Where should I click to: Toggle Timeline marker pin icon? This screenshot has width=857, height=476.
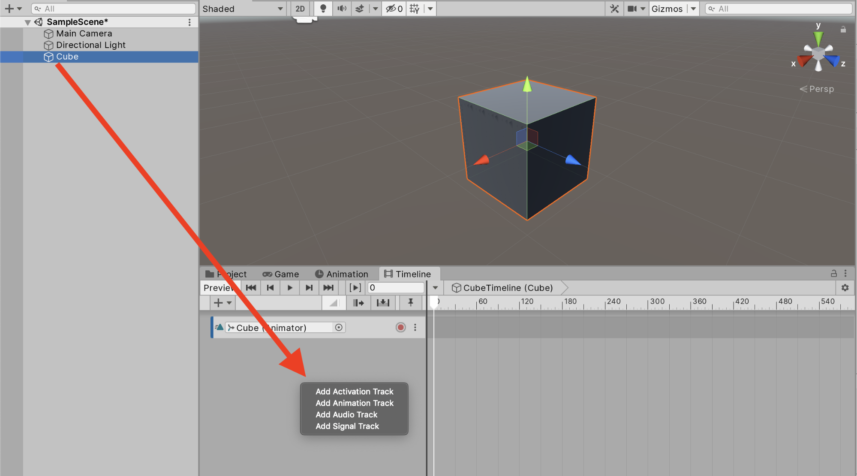pyautogui.click(x=410, y=303)
